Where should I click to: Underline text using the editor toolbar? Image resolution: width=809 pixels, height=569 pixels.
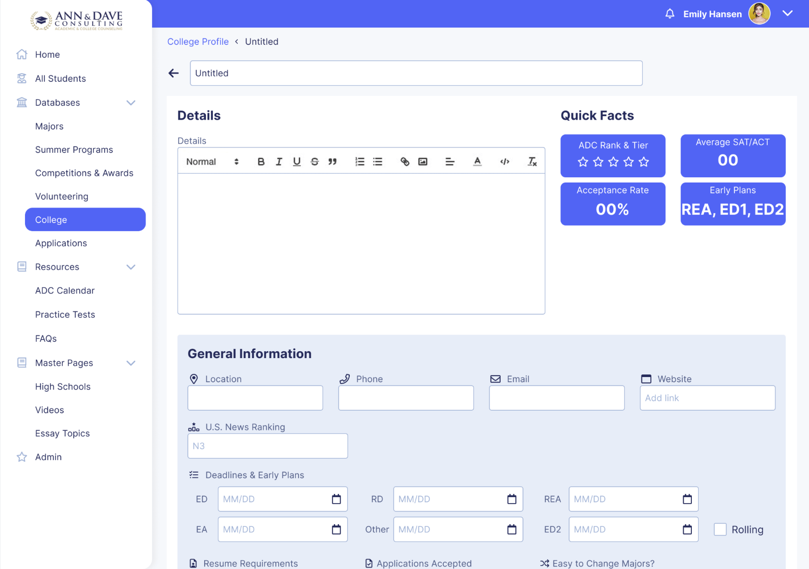(297, 162)
